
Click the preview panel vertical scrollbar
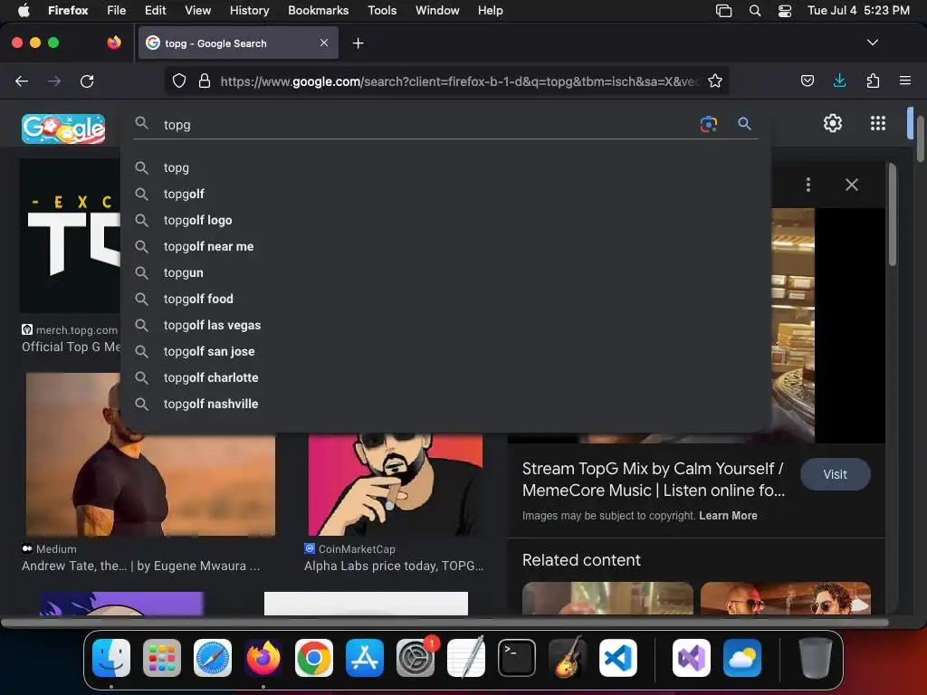tap(892, 215)
